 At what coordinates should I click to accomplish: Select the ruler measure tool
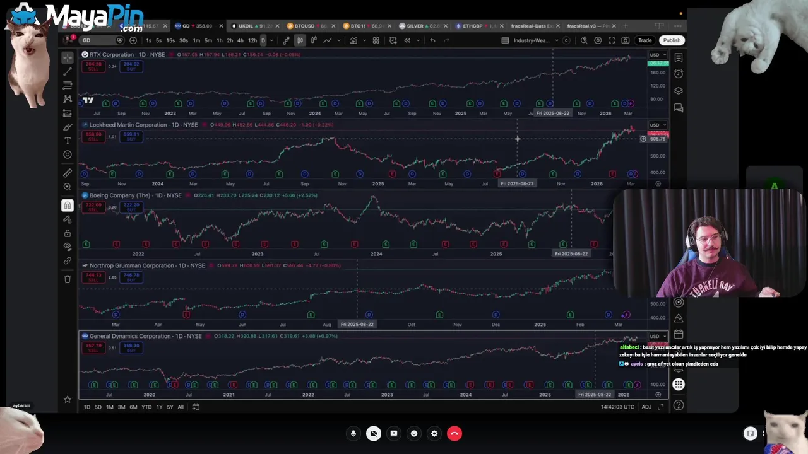click(x=68, y=173)
